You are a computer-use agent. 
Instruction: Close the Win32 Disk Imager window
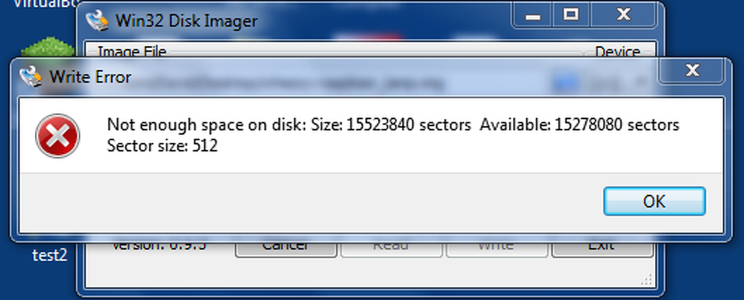624,15
